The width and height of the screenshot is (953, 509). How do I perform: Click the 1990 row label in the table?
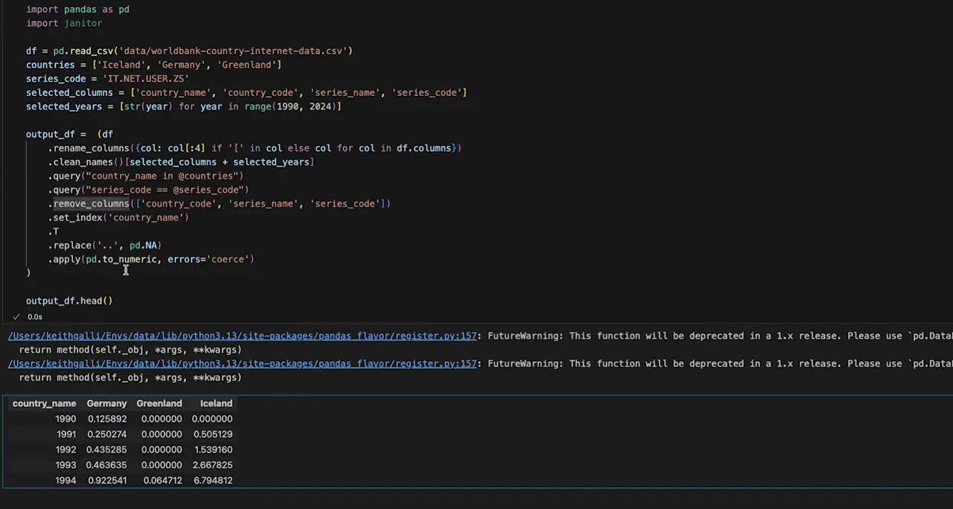pyautogui.click(x=66, y=418)
